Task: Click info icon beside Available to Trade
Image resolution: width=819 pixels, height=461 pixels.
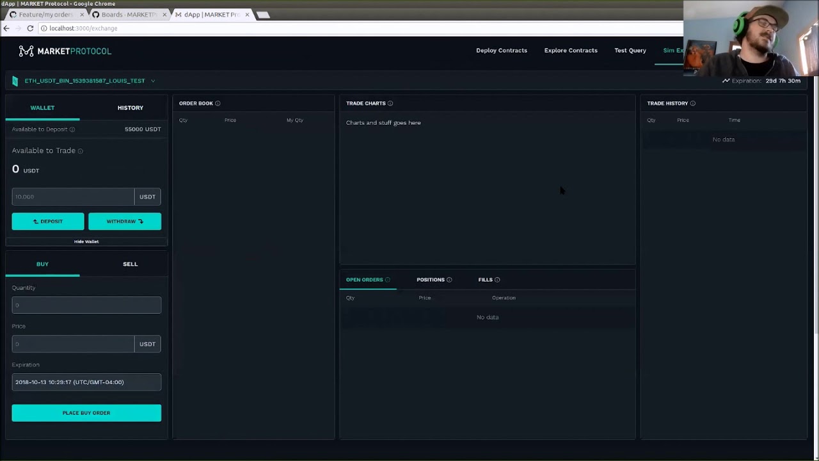Action: coord(80,151)
